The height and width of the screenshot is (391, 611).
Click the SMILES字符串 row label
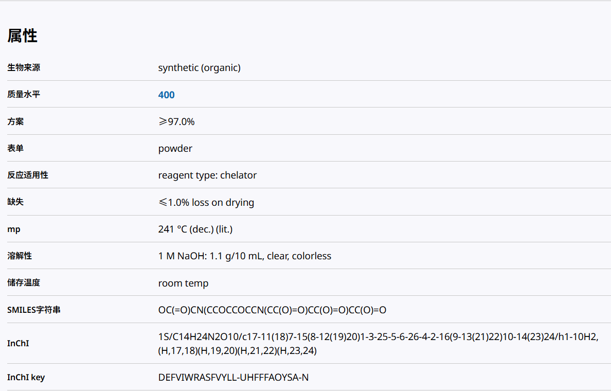pyautogui.click(x=34, y=310)
